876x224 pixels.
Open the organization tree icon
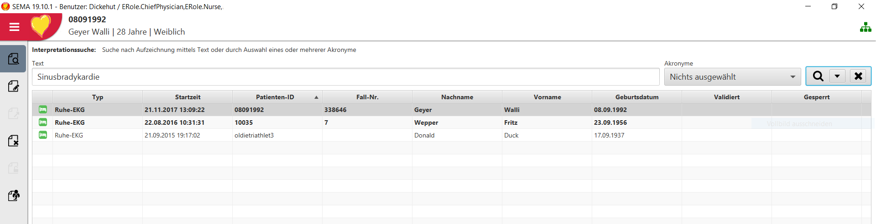pyautogui.click(x=866, y=27)
